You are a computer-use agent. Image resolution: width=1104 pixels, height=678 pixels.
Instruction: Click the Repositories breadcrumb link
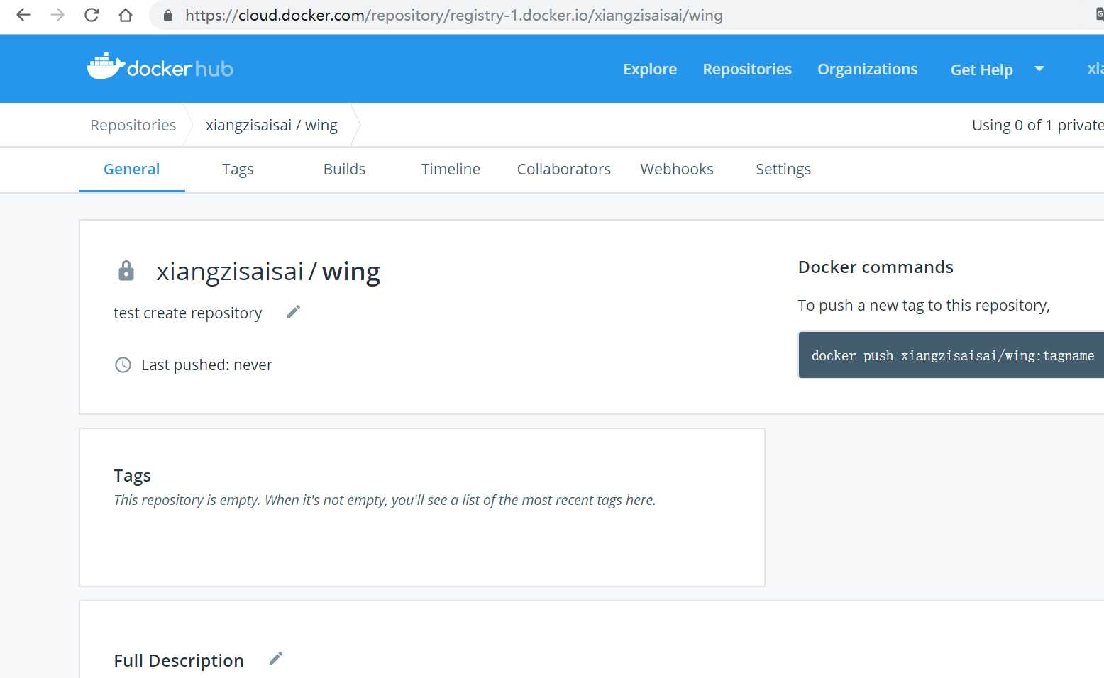tap(133, 125)
